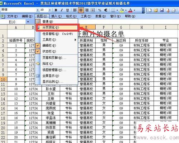
Task: Select row header 2
Action: point(3,41)
